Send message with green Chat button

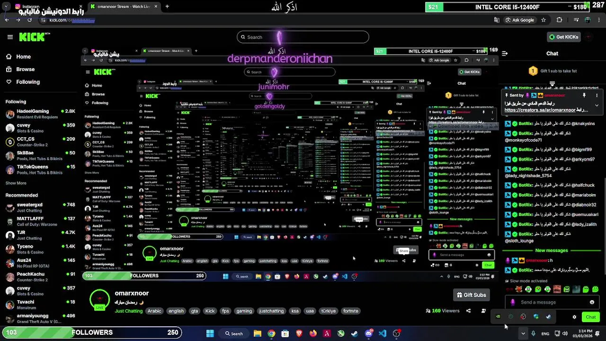[x=590, y=317]
